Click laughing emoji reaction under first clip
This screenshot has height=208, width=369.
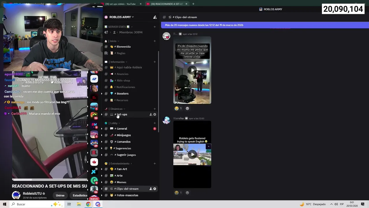coord(178,108)
